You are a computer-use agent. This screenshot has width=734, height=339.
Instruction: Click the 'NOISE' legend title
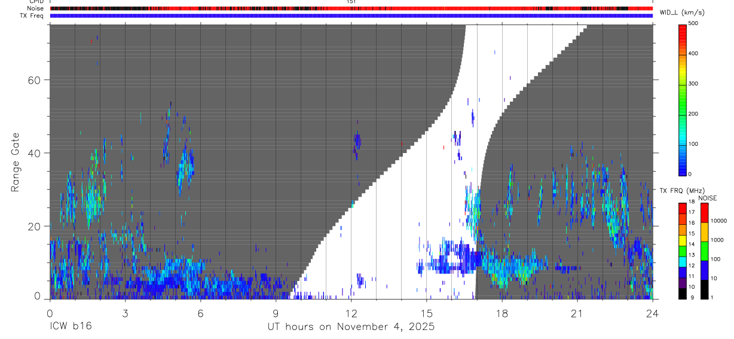click(707, 198)
